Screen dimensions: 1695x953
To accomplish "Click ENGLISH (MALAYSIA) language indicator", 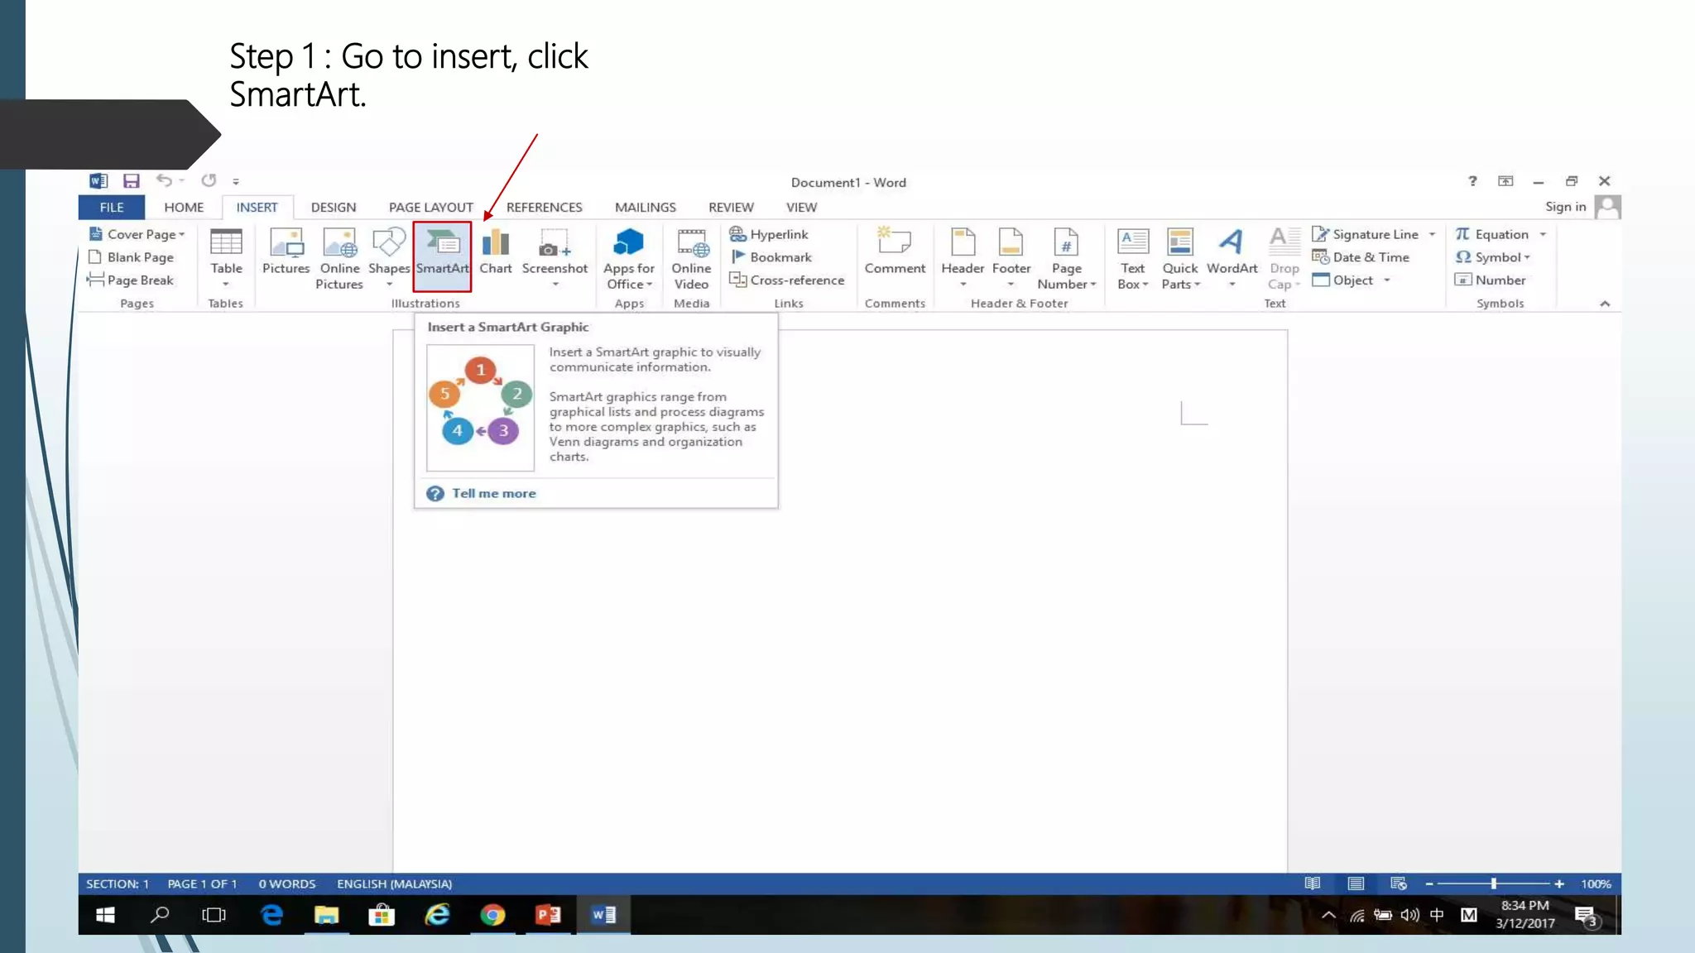I will coord(394,884).
